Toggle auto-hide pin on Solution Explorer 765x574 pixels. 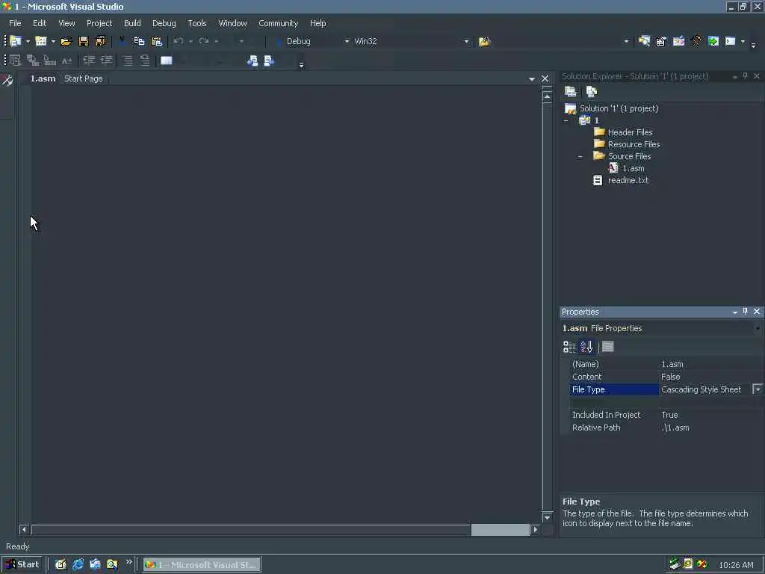coord(745,76)
